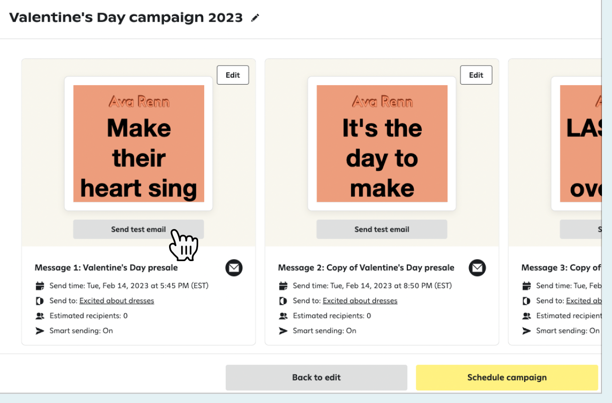Image resolution: width=612 pixels, height=403 pixels.
Task: Open the Excited about dresses list on Message 1
Action: (x=116, y=301)
